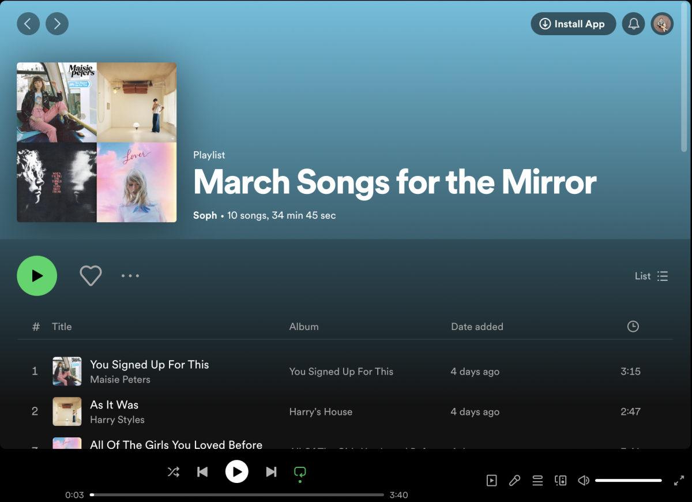
Task: Open artist Harry Styles
Action: 117,420
